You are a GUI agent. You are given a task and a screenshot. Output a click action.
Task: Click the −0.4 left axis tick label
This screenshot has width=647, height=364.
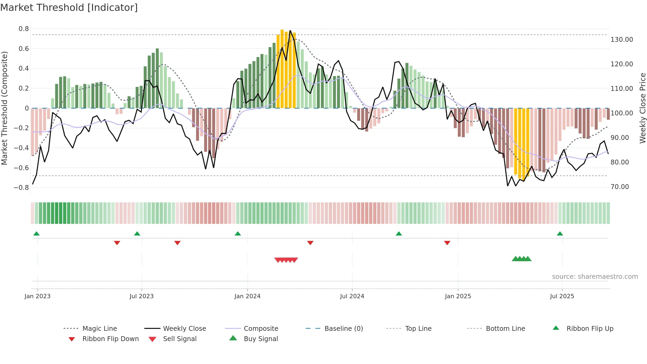tap(21, 148)
